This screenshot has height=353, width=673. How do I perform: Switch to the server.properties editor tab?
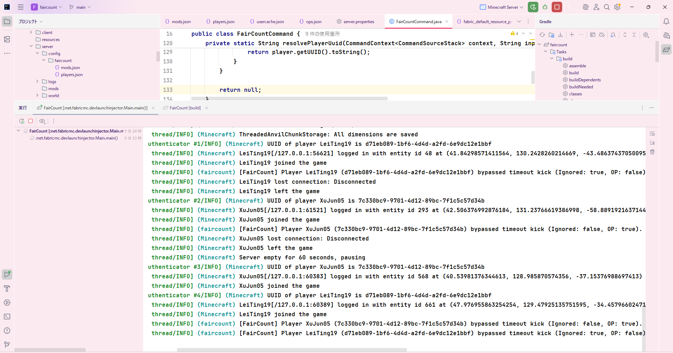pos(355,21)
